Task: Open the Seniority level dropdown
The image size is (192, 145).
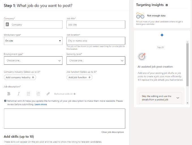Action: click(x=96, y=60)
